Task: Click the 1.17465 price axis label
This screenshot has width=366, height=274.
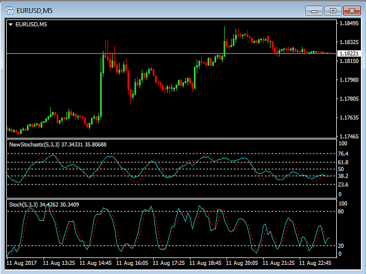Action: [x=349, y=136]
